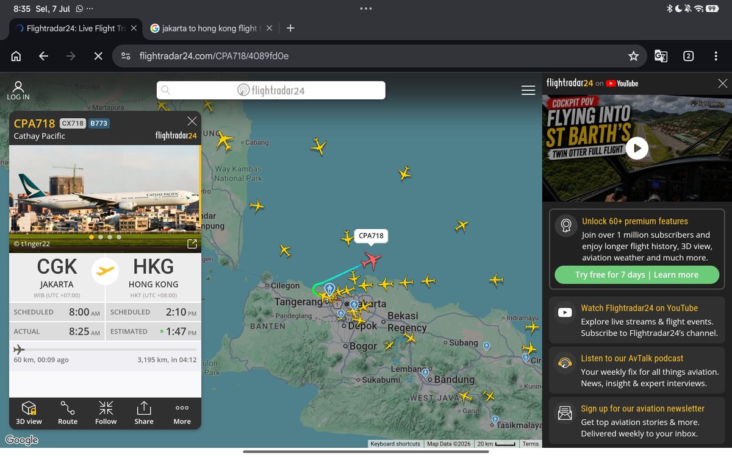Open a new browser tab
This screenshot has height=457, width=732.
click(290, 28)
